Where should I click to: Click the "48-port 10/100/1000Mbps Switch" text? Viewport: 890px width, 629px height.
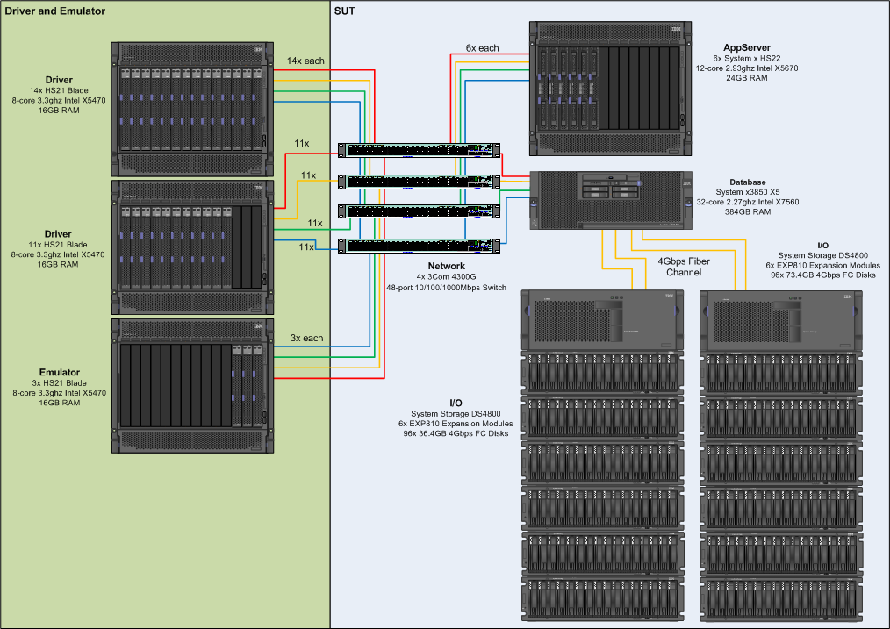447,288
